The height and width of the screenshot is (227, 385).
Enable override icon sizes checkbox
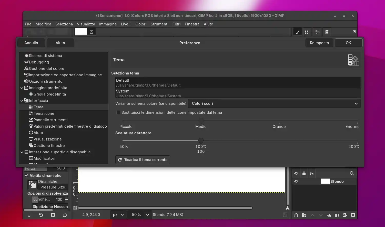118,112
